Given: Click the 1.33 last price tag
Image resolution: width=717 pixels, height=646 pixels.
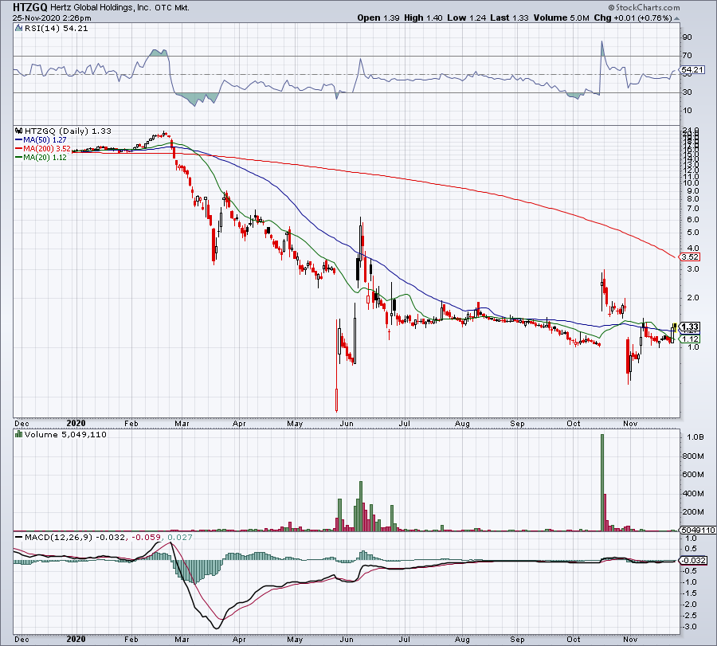Looking at the screenshot, I should pos(691,326).
